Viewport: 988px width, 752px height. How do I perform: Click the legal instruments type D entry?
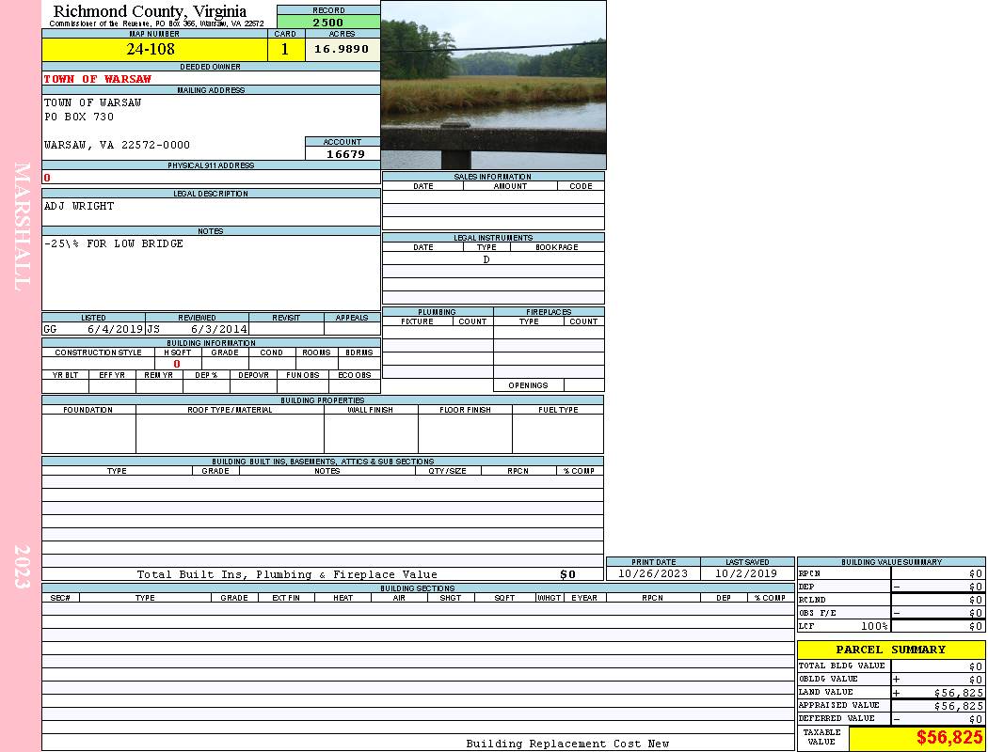coord(486,259)
